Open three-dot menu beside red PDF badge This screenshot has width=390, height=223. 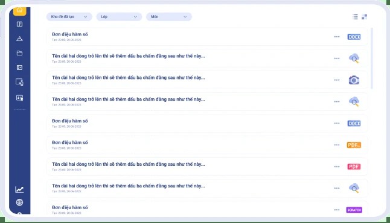click(x=337, y=166)
